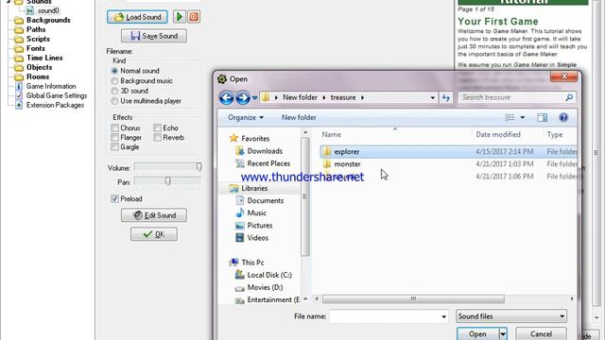Click the search magnifier icon

[x=569, y=97]
